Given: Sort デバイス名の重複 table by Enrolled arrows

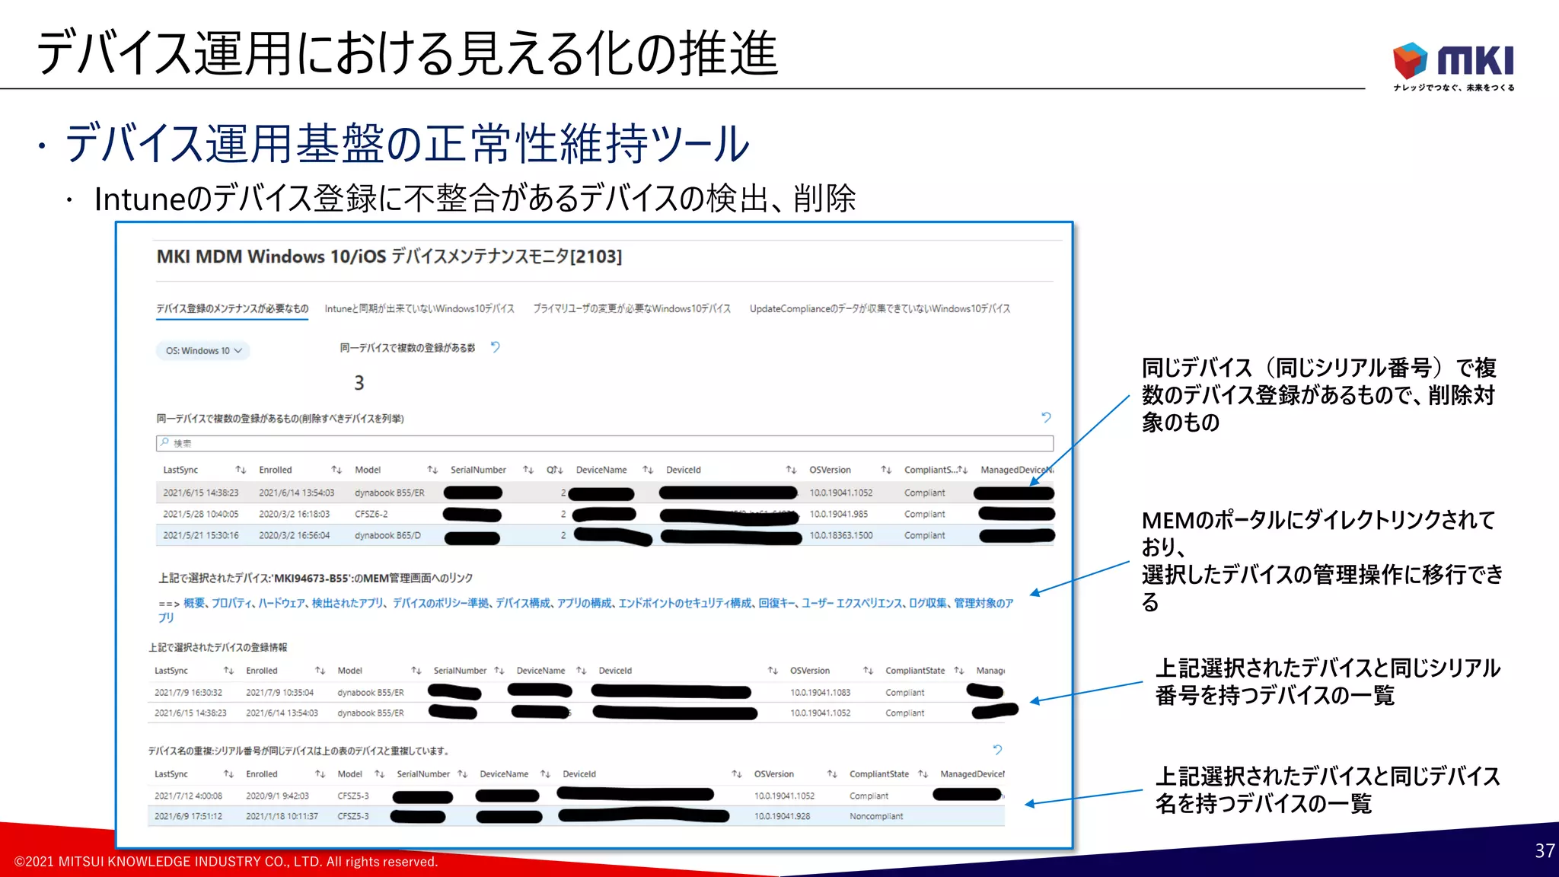Looking at the screenshot, I should pyautogui.click(x=320, y=774).
